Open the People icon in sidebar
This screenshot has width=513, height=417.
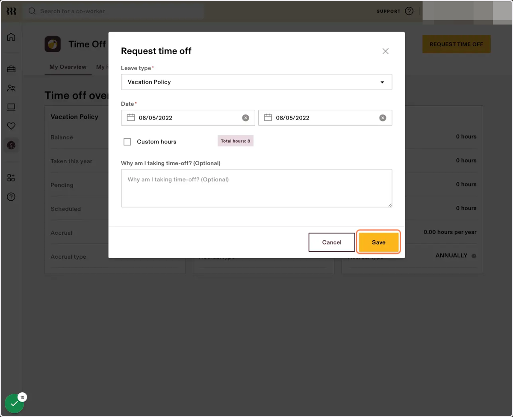pos(11,88)
